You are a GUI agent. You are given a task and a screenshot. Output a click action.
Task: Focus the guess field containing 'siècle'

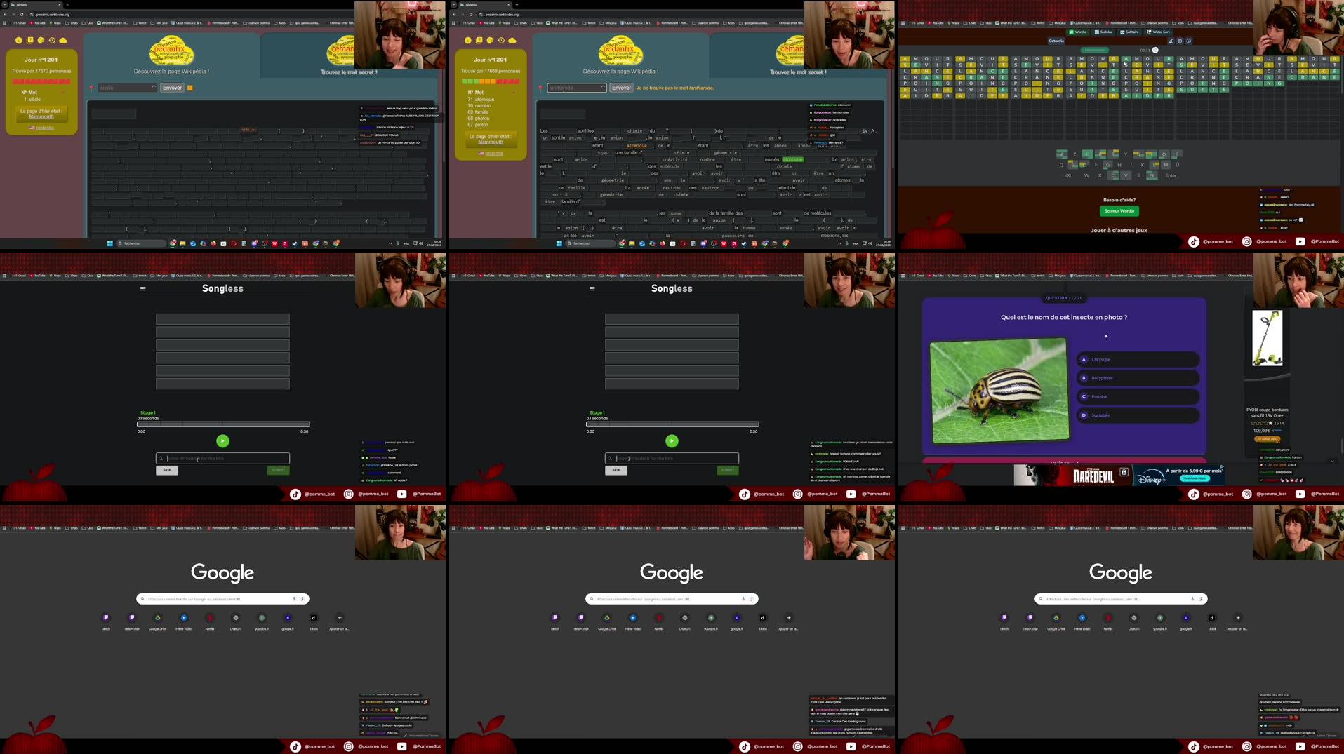tap(127, 88)
